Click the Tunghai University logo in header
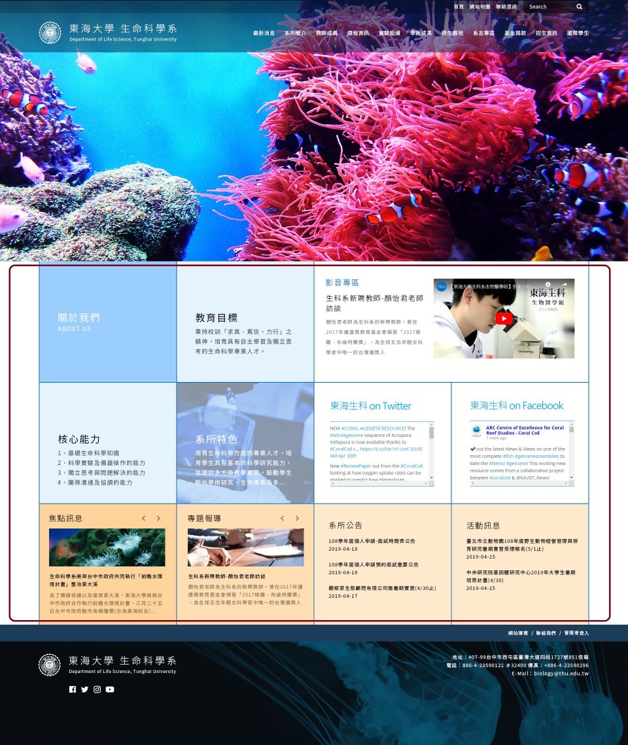 click(50, 33)
